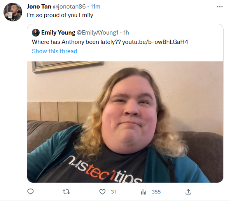Open the youtu.be/b-owBhLGaH4 link
This screenshot has height=204, width=238.
(x=155, y=42)
